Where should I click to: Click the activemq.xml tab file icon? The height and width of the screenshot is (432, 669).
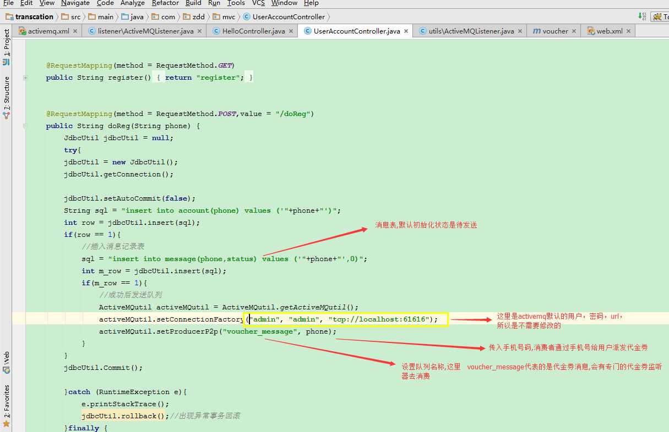point(23,31)
